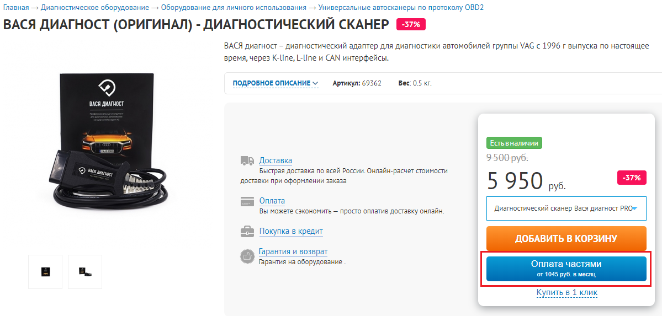Screen dimensions: 662x316
Task: Open Оборудование для личного использования breadcrumb
Action: click(234, 8)
